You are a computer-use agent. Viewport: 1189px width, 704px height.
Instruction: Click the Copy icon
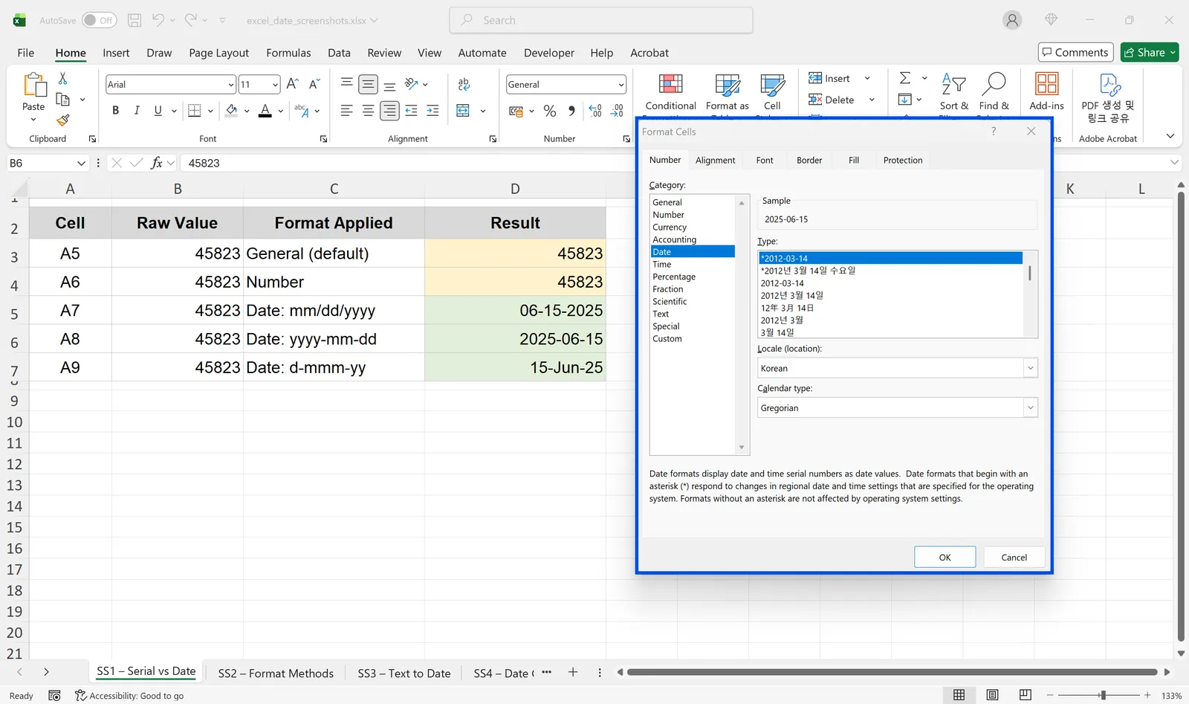pyautogui.click(x=63, y=99)
